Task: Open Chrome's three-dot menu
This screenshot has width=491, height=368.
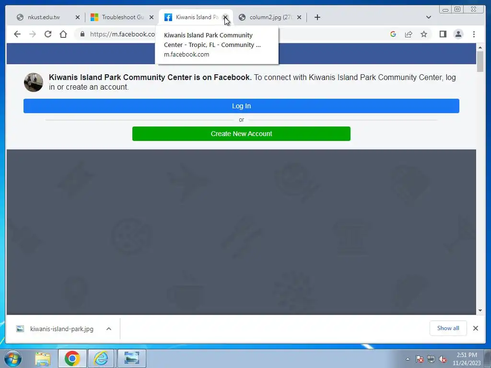Action: (474, 34)
